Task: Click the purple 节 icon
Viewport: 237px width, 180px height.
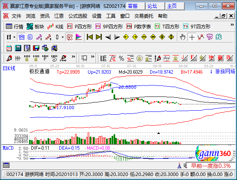Action: [x=209, y=37]
